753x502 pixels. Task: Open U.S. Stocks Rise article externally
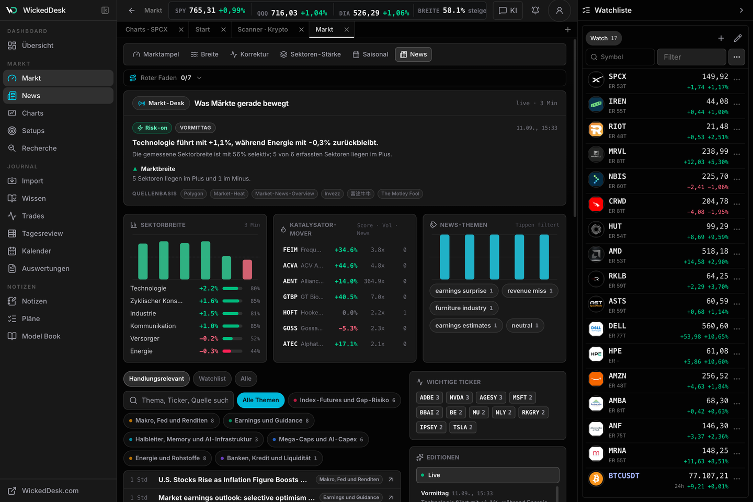click(x=391, y=480)
